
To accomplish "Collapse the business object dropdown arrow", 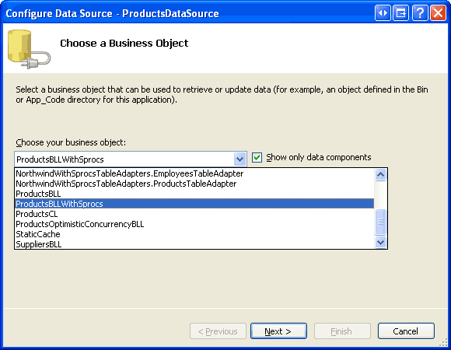I will (239, 159).
